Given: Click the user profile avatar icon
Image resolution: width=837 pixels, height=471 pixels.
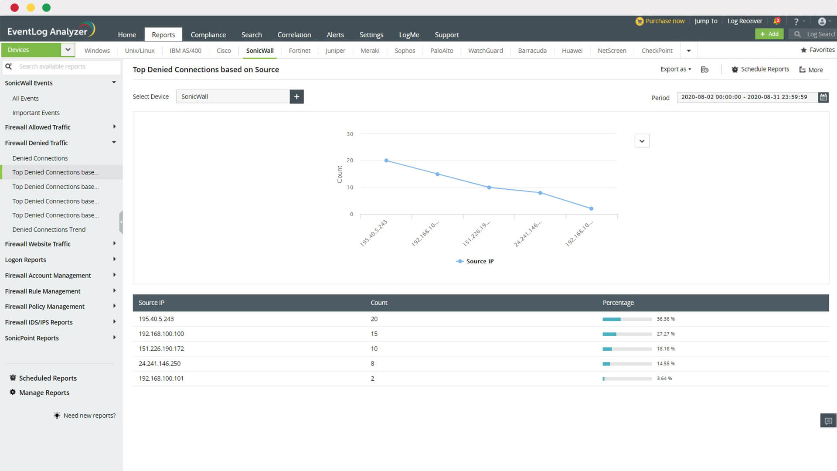Looking at the screenshot, I should (822, 21).
